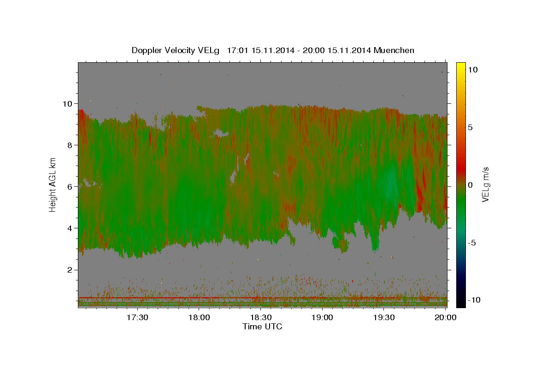
Task: Click the '18:30' time tick label
Action: pos(260,317)
